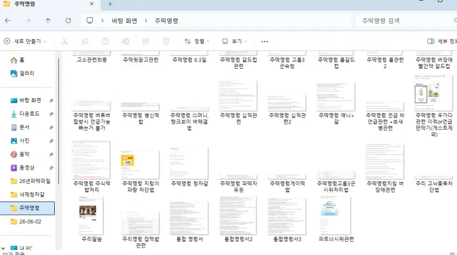Viewport: 457px width, 255px height.
Task: Select the 주떡명령지침 버장애관련 file
Action: coord(385,169)
